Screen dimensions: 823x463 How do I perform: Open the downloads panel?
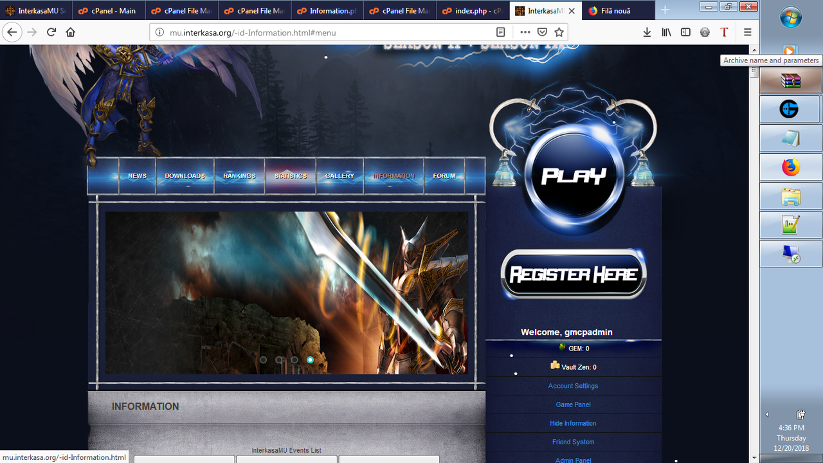click(647, 32)
